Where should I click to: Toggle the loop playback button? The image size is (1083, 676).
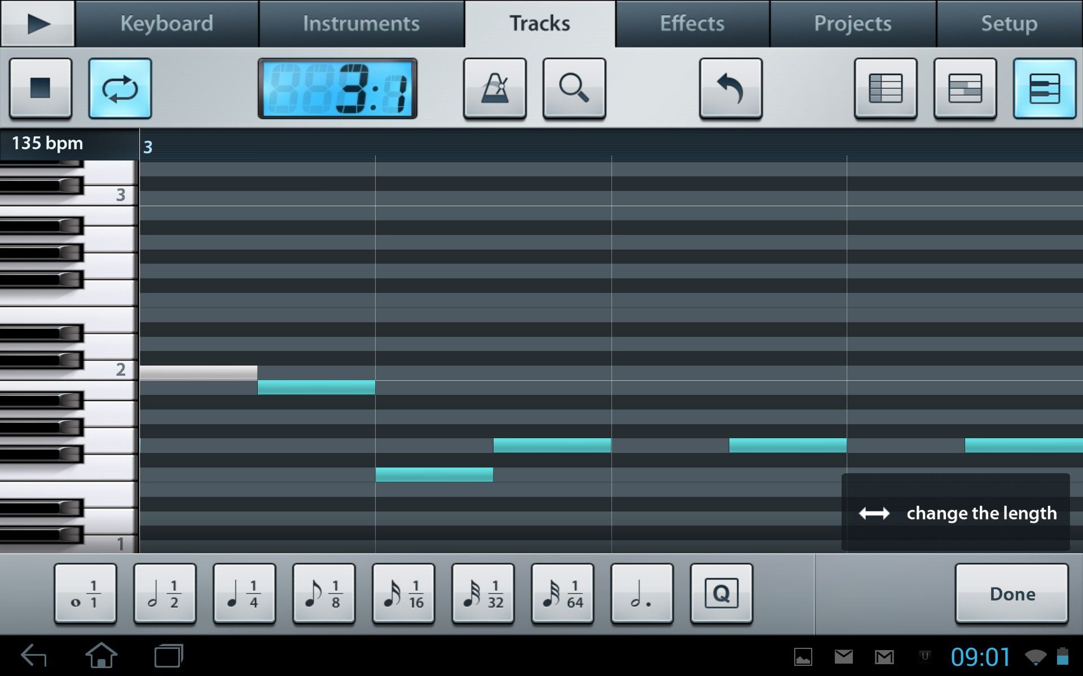tap(120, 88)
